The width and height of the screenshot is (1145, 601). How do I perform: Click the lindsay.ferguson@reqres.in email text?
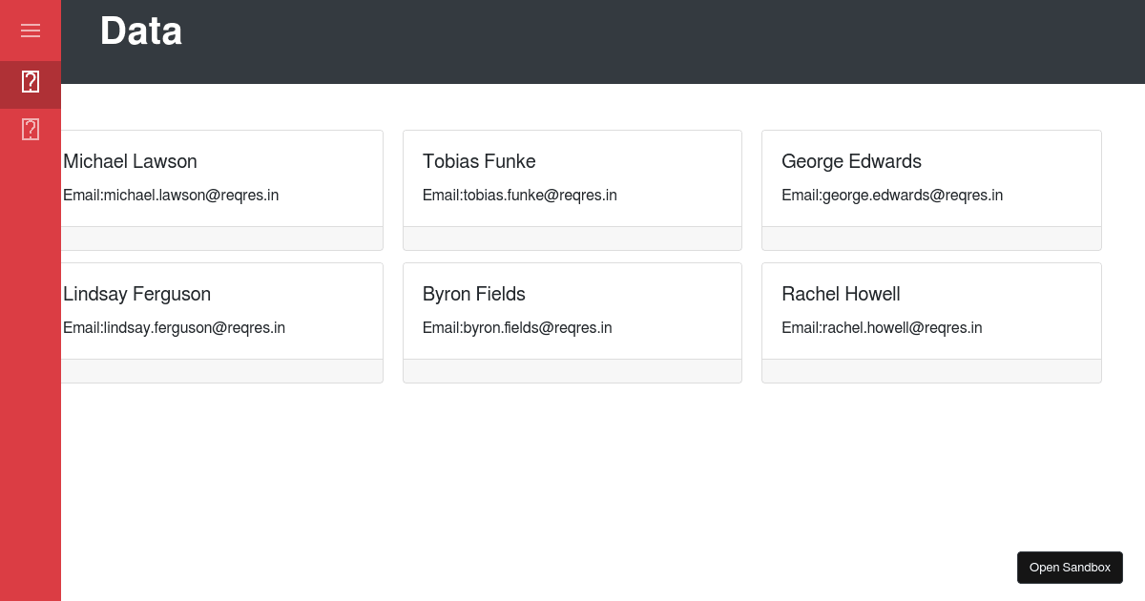coord(195,328)
